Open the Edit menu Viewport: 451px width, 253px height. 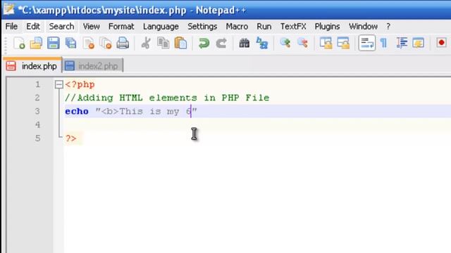[33, 27]
